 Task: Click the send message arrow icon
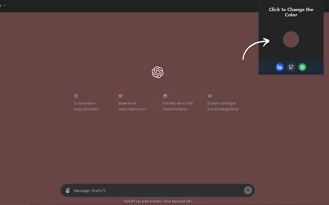(248, 190)
